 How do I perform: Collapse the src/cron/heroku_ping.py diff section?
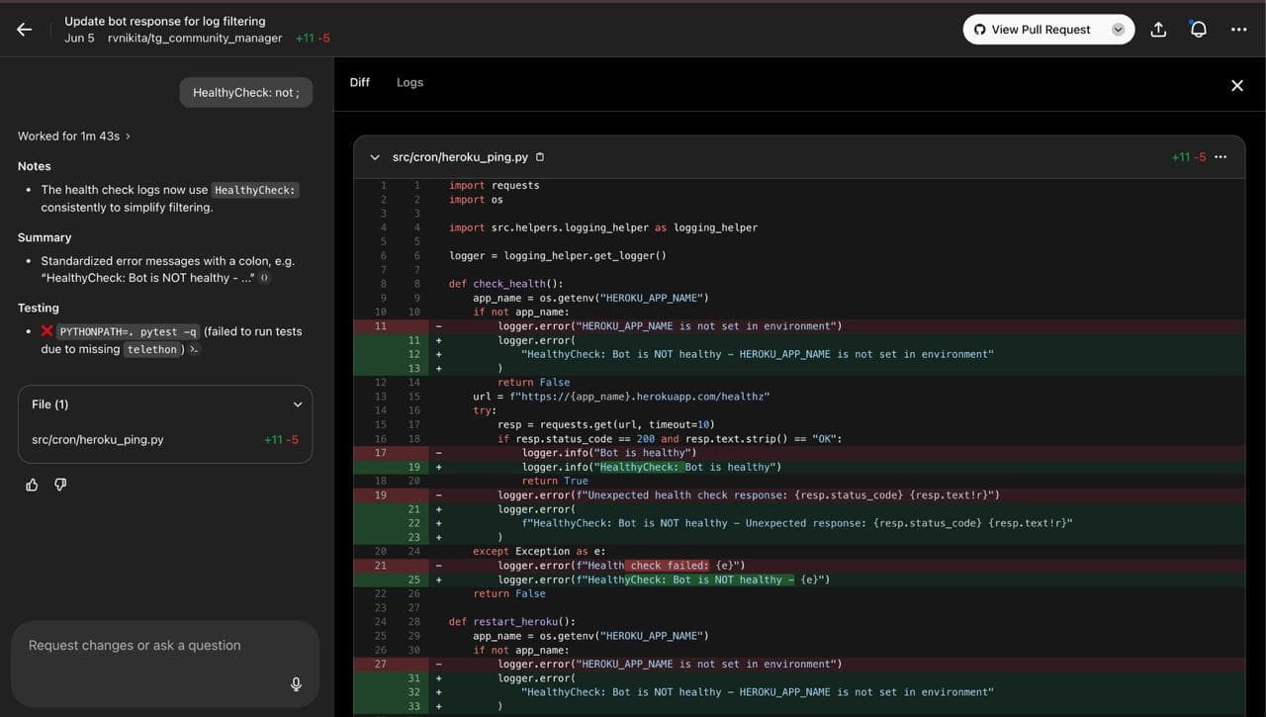[x=375, y=157]
